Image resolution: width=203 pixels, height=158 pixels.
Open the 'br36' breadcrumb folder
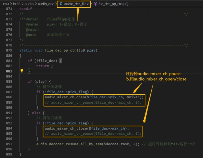[x=17, y=4]
